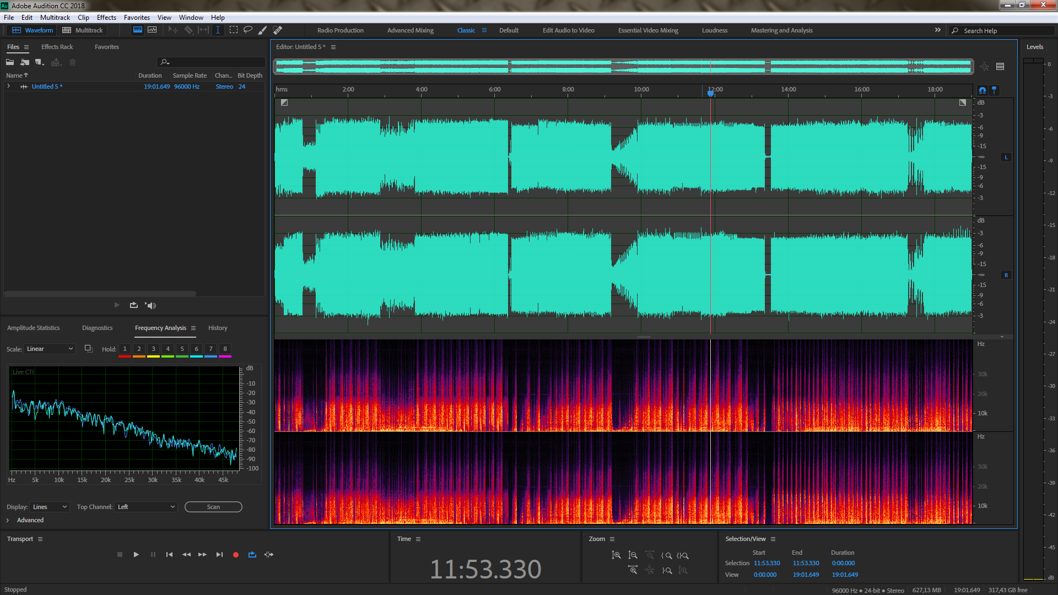Toggle left channel L enable button

tap(1006, 158)
